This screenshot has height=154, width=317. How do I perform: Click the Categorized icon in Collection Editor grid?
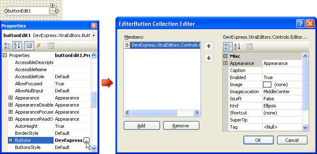[228, 47]
